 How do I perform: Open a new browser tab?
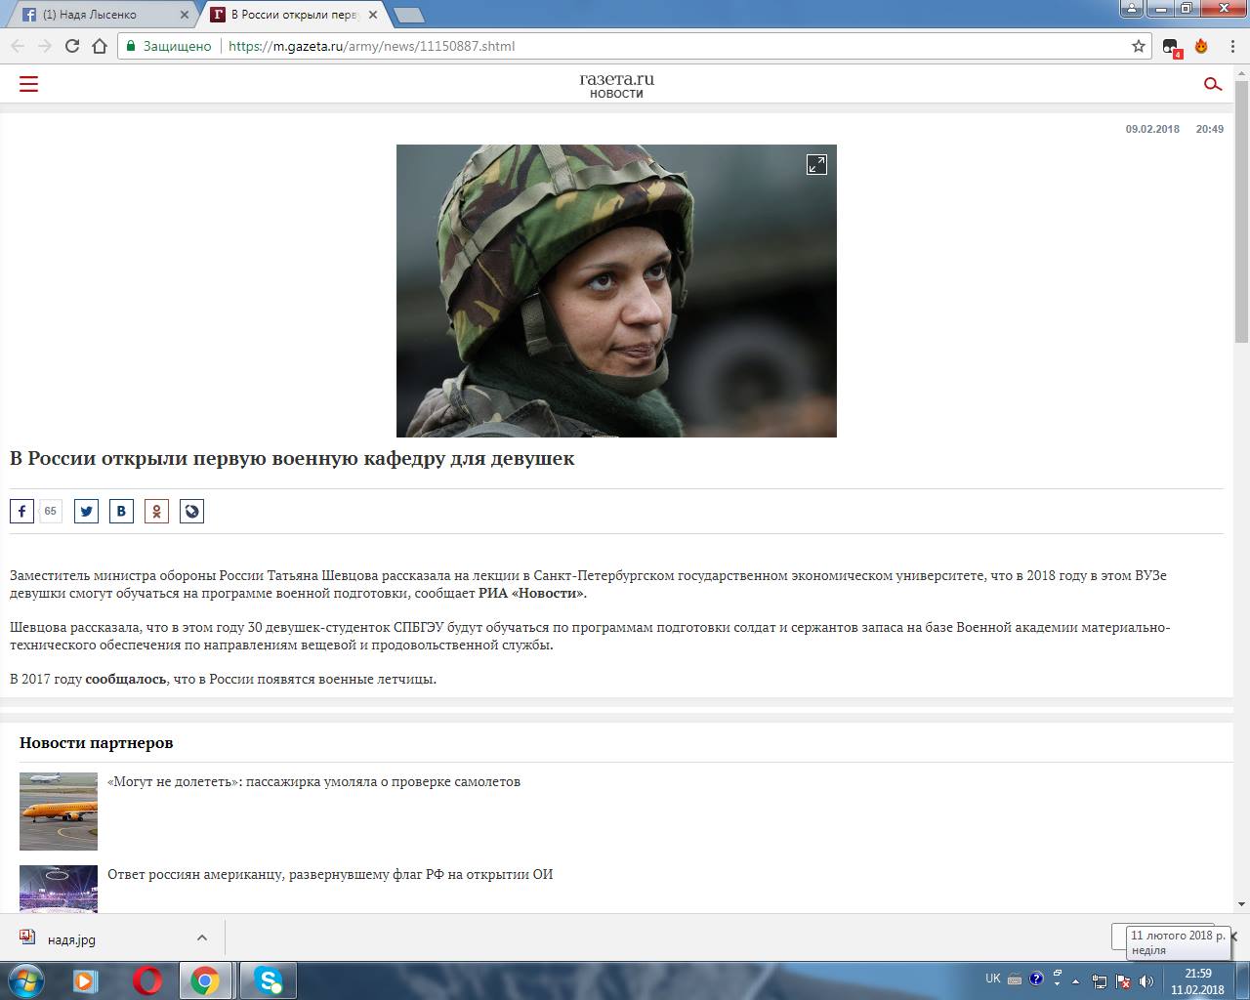point(408,15)
